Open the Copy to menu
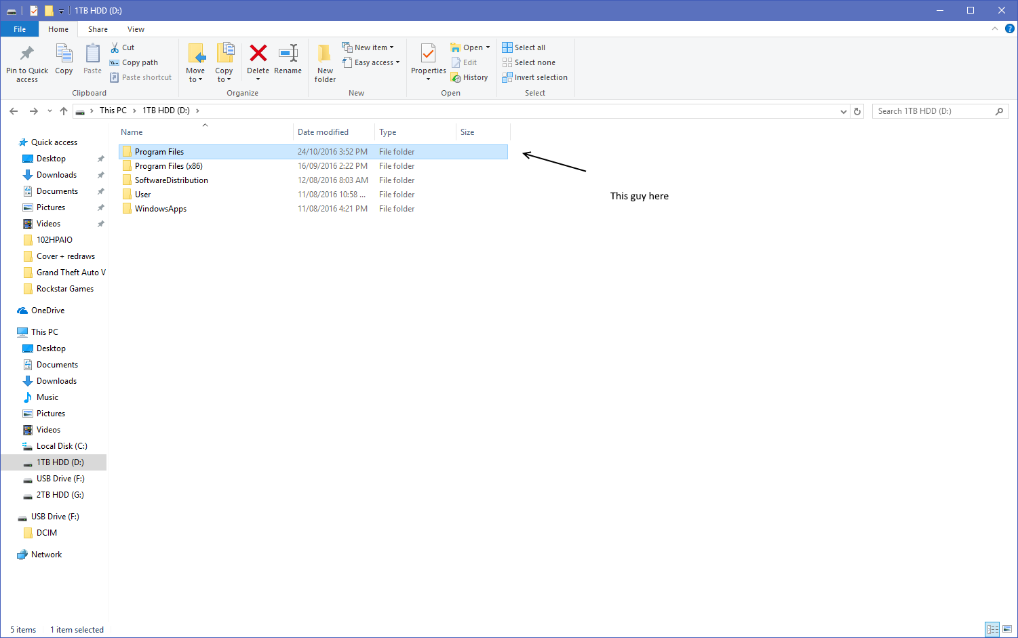 [224, 62]
